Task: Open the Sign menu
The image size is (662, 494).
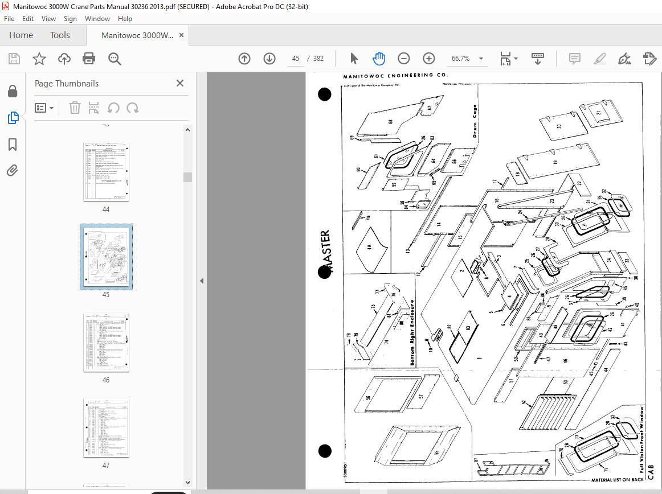Action: point(70,19)
